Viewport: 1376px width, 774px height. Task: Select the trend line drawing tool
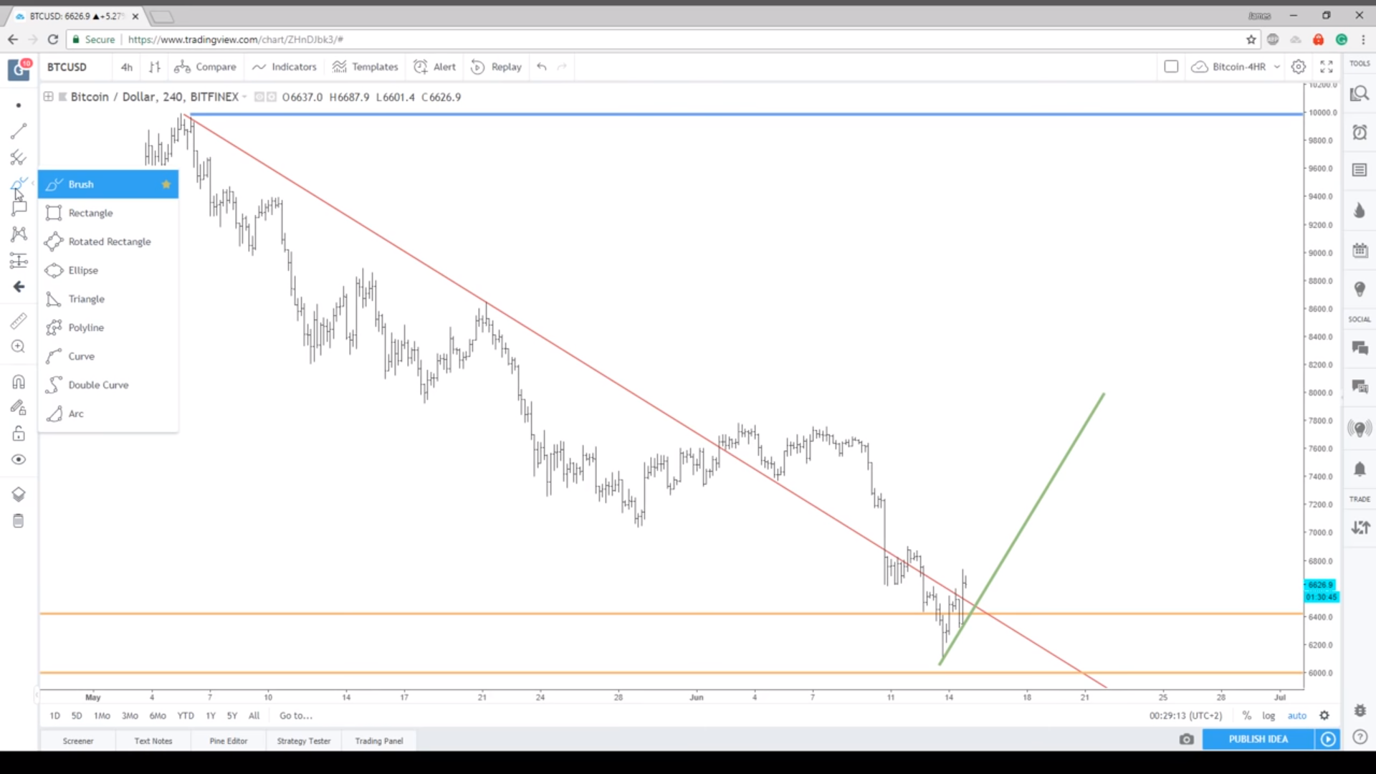tap(19, 131)
